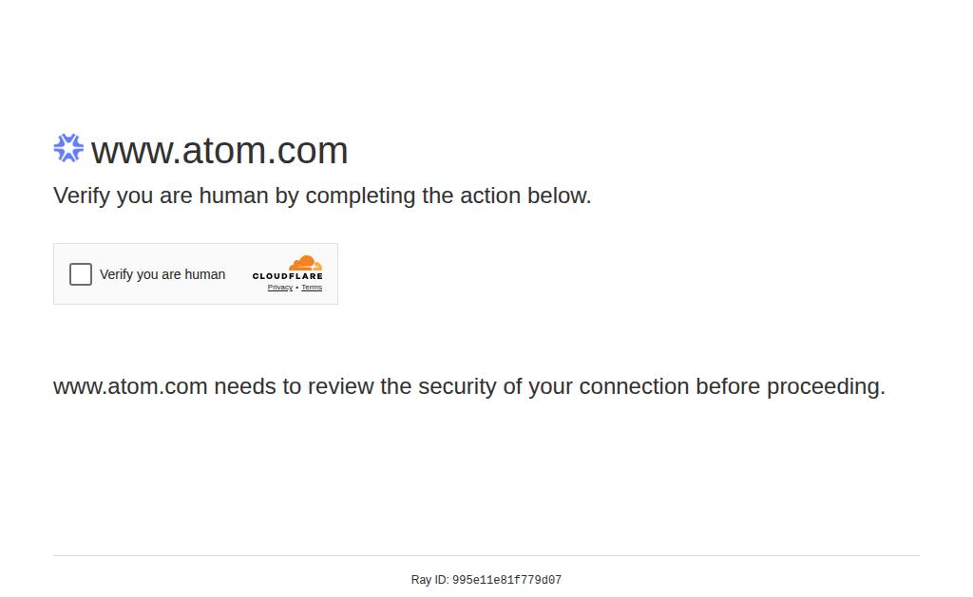Click "www.atom.com" at start of security message

point(130,386)
